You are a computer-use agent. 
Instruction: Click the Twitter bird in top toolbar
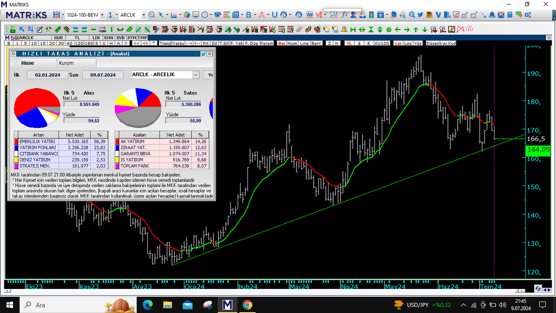tap(420, 14)
